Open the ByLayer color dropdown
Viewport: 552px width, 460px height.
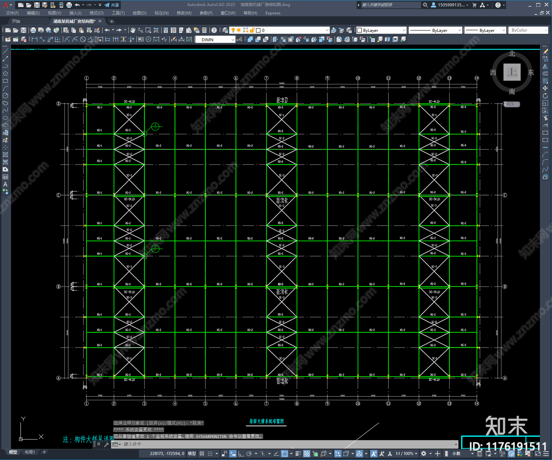381,30
